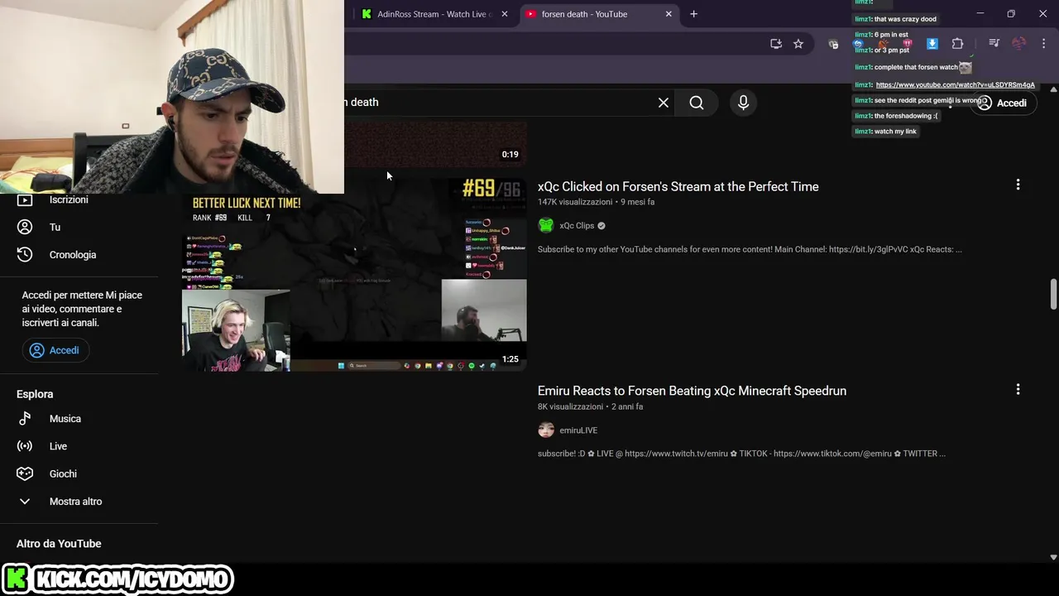Click the Musica note icon
This screenshot has height=596, width=1059.
coord(25,419)
